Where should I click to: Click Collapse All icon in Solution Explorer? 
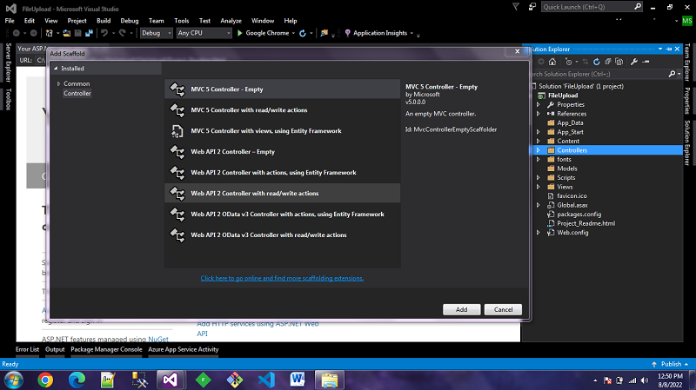(x=607, y=62)
